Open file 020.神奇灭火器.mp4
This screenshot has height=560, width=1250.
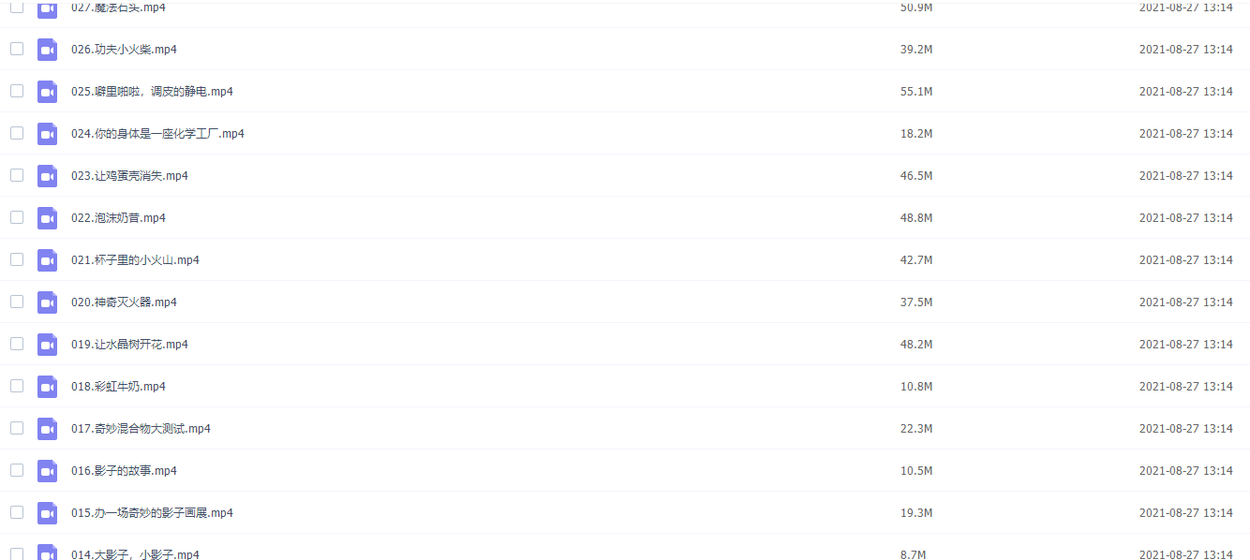point(124,302)
